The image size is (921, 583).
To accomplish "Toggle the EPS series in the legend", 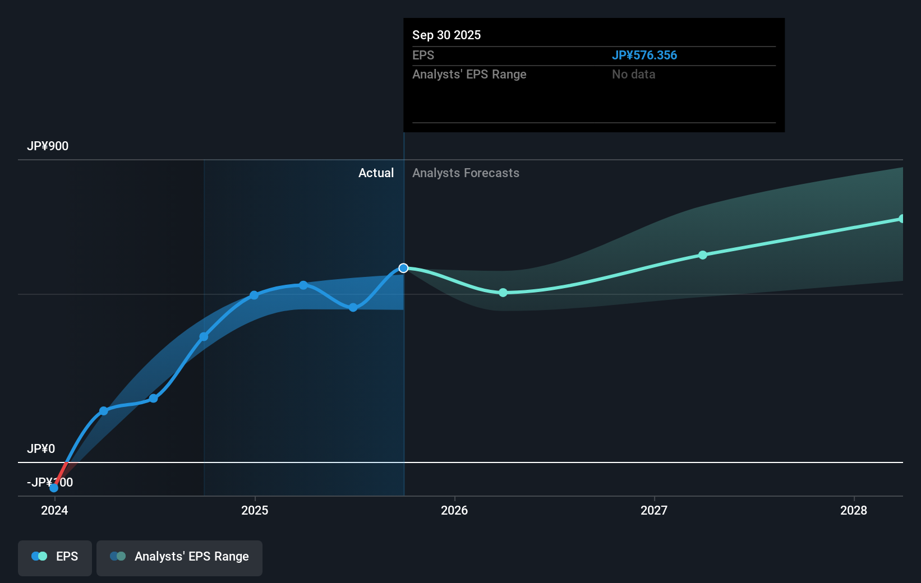I will click(54, 556).
